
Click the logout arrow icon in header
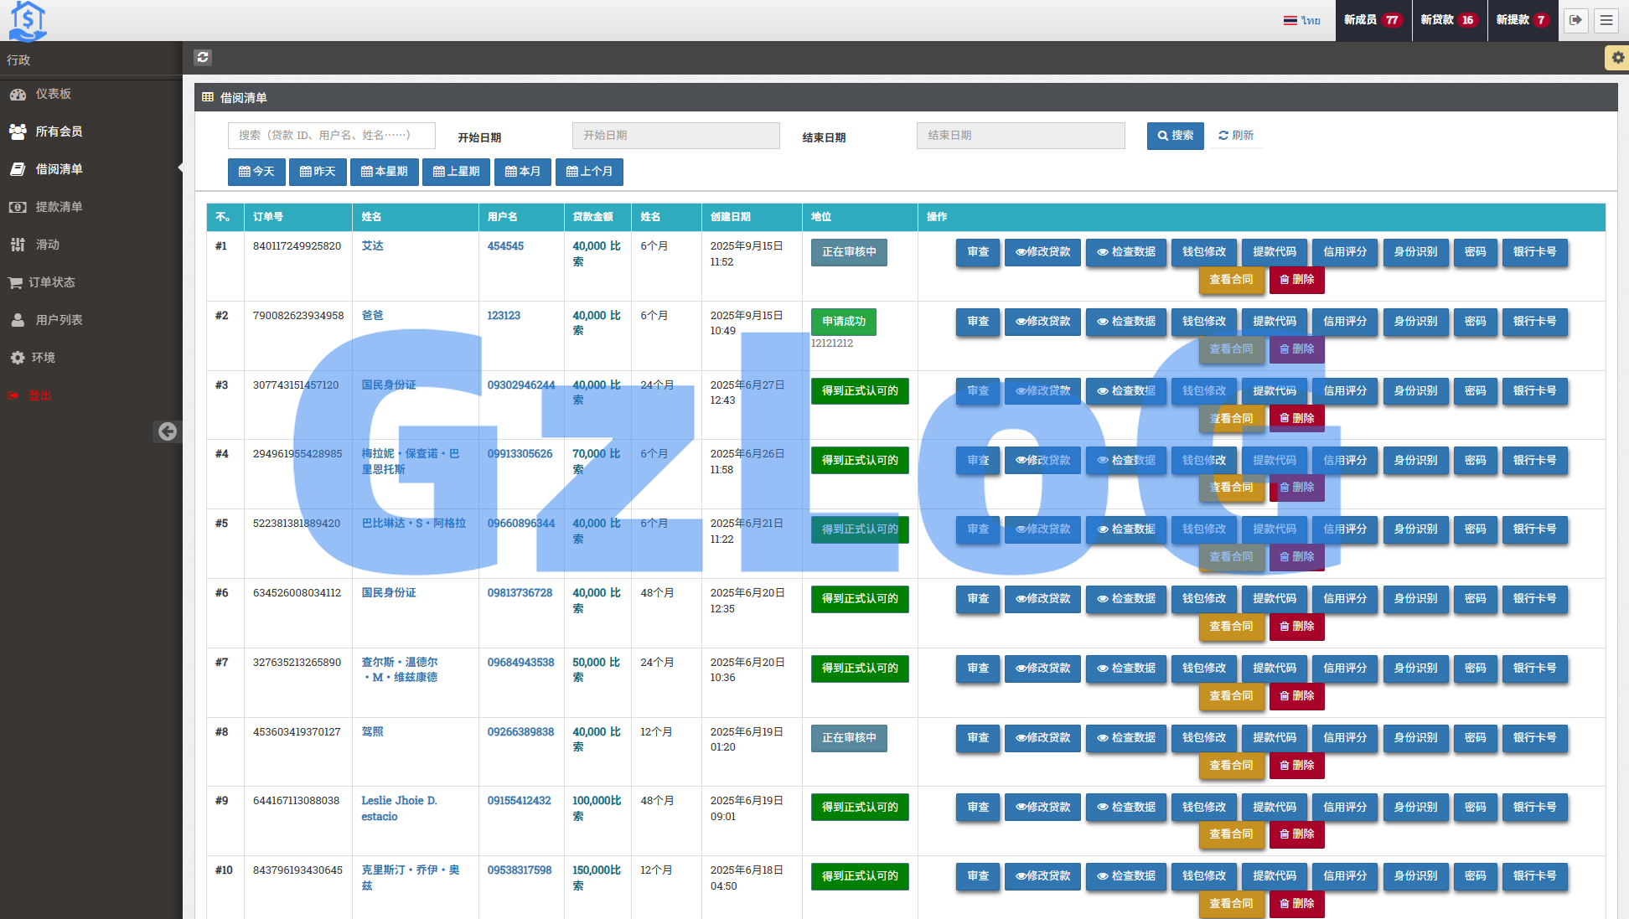pos(1576,20)
